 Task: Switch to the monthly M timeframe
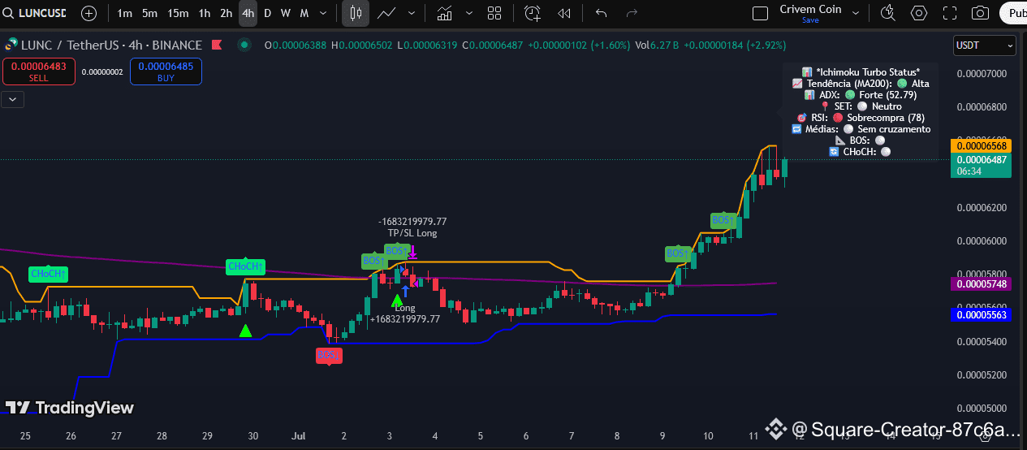(304, 13)
